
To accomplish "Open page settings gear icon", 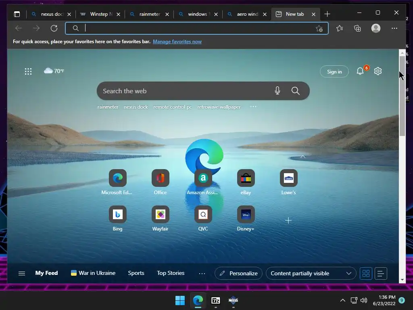I will pos(378,71).
